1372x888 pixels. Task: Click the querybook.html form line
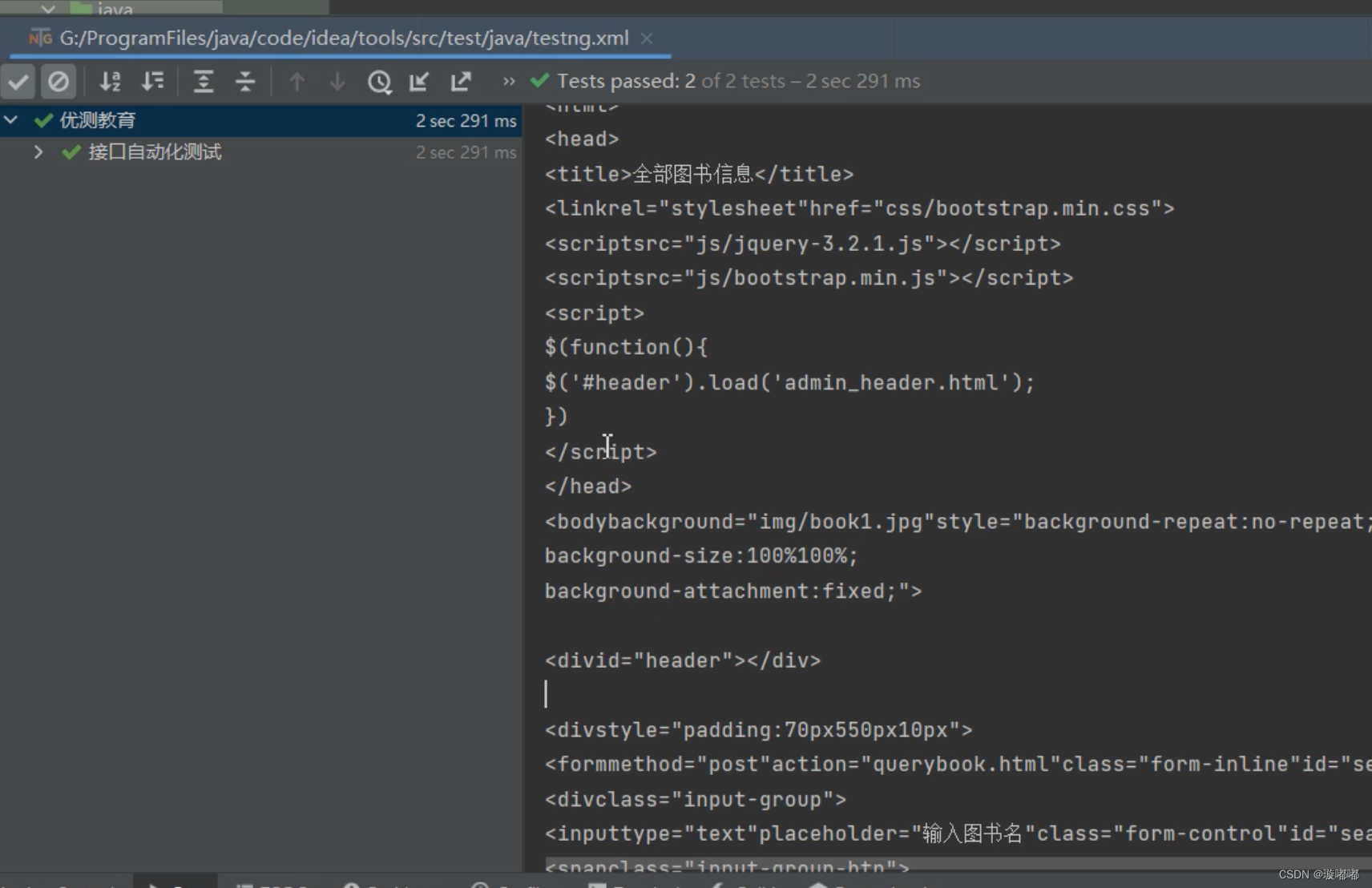pos(958,765)
